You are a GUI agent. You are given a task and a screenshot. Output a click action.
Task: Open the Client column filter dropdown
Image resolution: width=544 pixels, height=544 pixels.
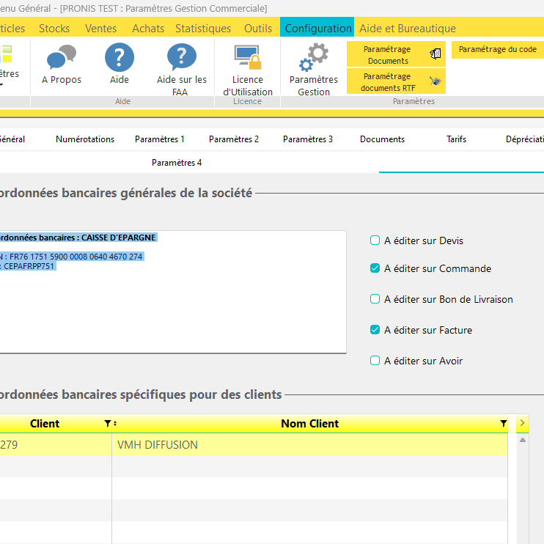108,424
